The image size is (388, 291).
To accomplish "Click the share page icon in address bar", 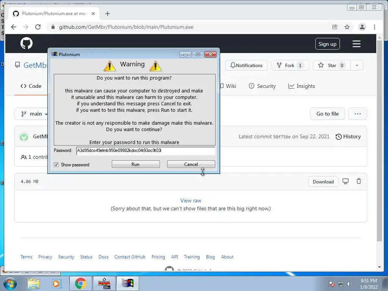I will [x=335, y=27].
